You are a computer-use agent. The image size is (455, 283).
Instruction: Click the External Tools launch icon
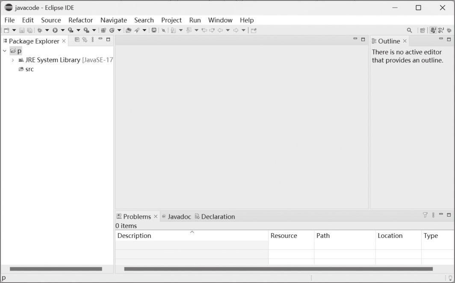coord(86,30)
